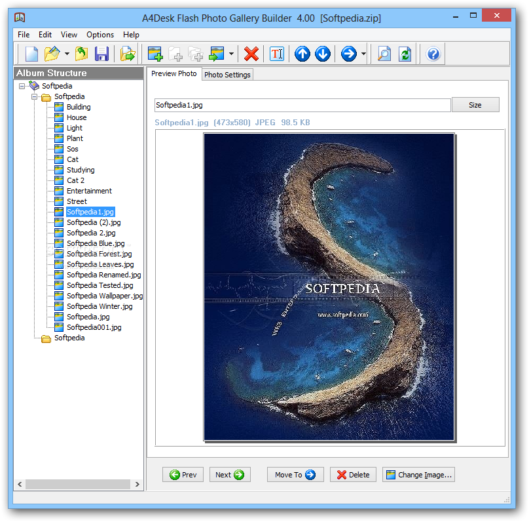Image resolution: width=529 pixels, height=522 pixels.
Task: Select Entertainment in the album tree
Action: (89, 191)
